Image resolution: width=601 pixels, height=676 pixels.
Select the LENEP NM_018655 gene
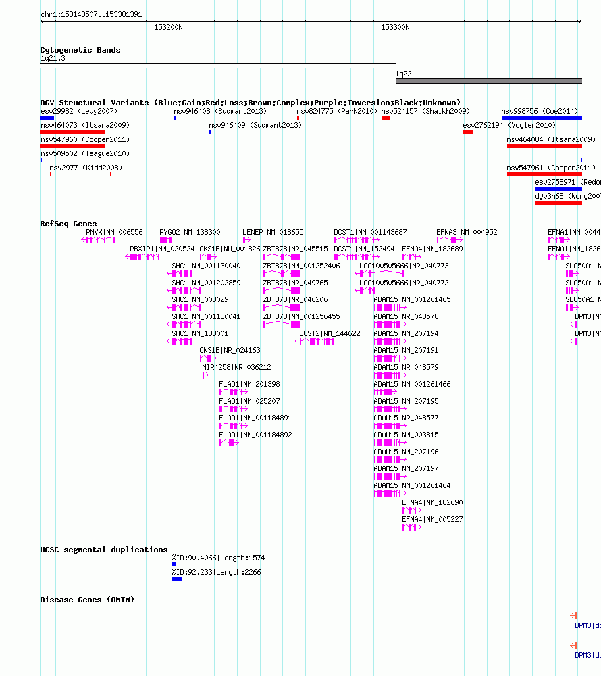coord(246,240)
